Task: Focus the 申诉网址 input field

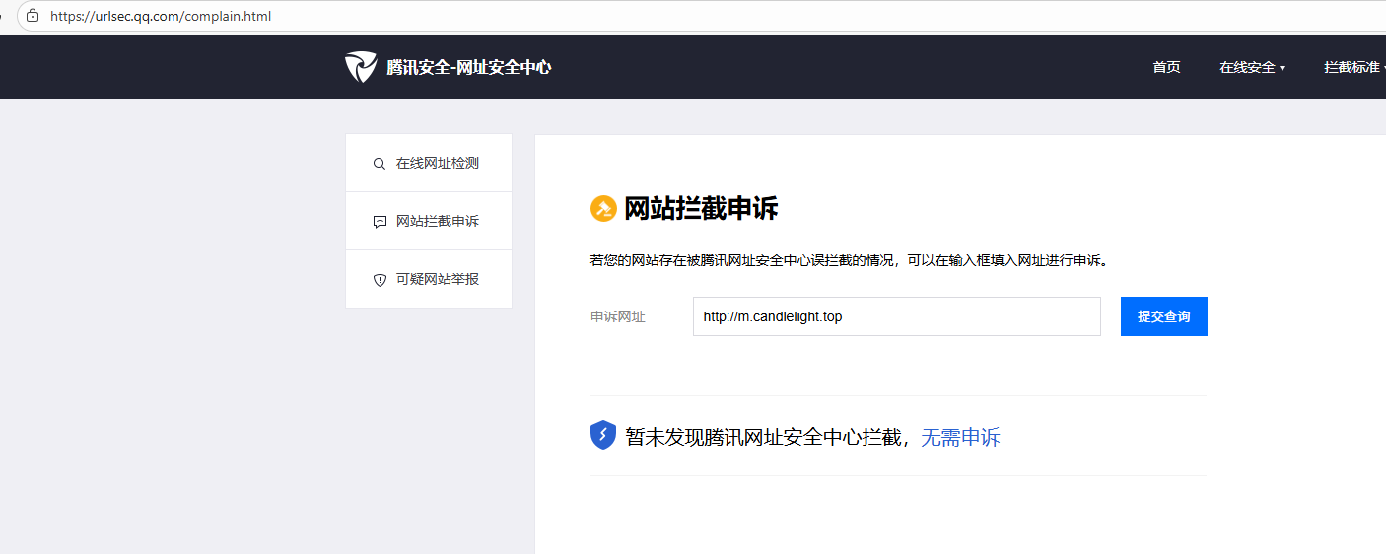Action: pos(897,316)
